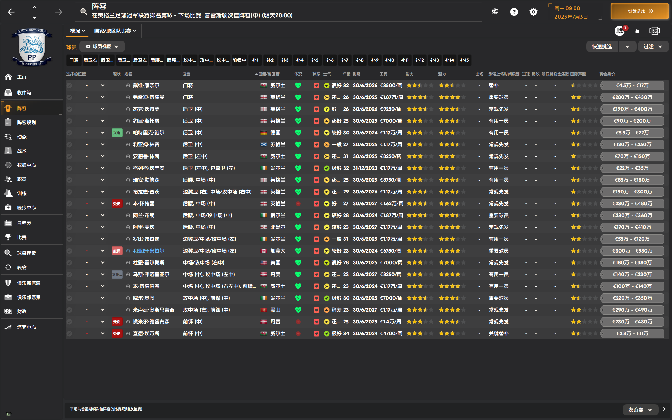The width and height of the screenshot is (672, 420).
Task: Open the 收件箱 inbox icon in sidebar
Action: [8, 92]
